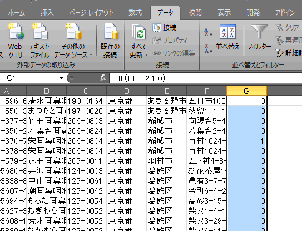The image size is (302, 231).
Task: Click cell containing 井沢耳鼻
Action: (46, 171)
